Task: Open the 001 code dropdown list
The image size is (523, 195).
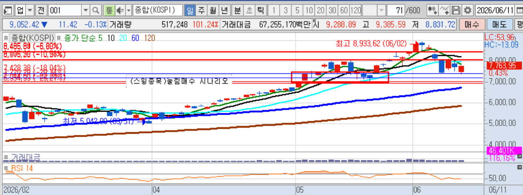Action: (x=85, y=10)
